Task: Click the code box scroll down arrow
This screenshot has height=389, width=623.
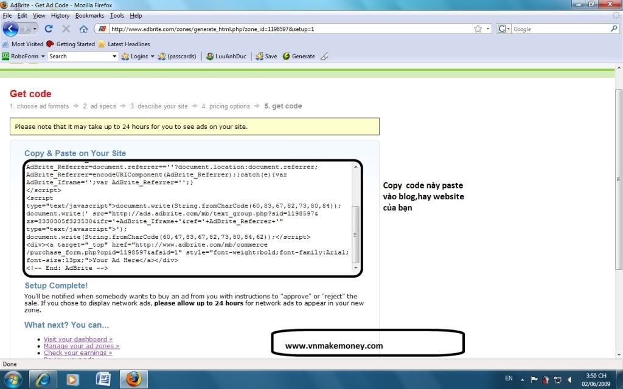Action: [355, 268]
